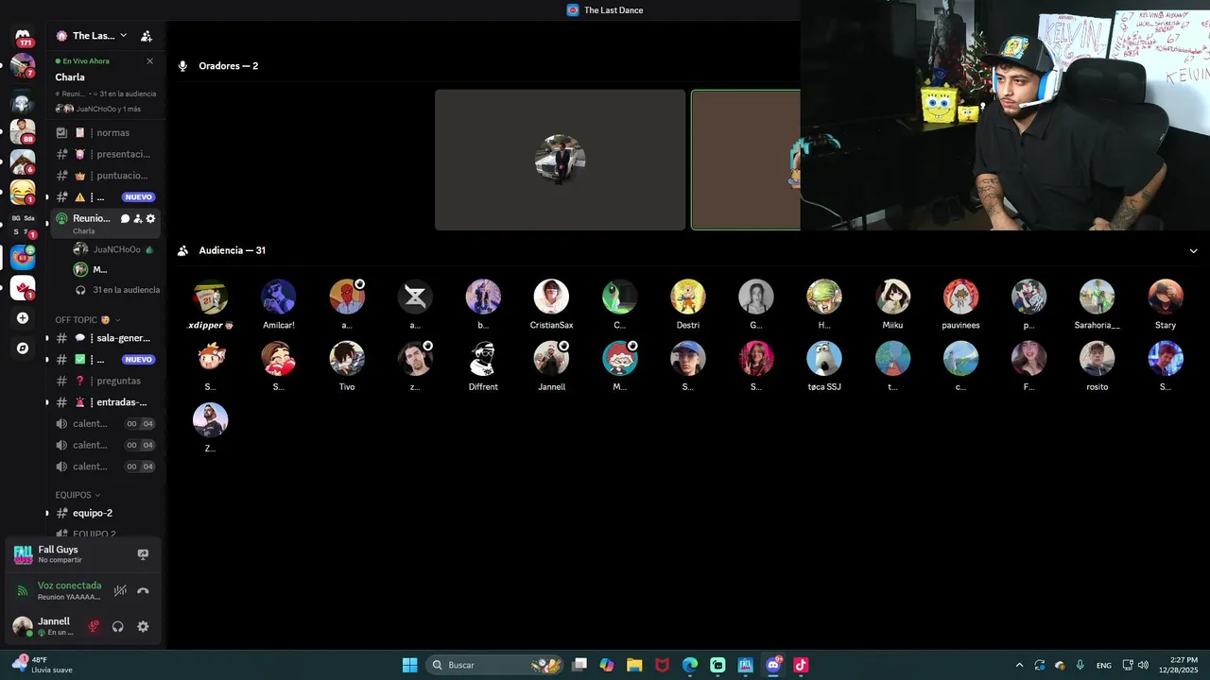
Task: Open Discover servers compass icon
Action: point(23,348)
